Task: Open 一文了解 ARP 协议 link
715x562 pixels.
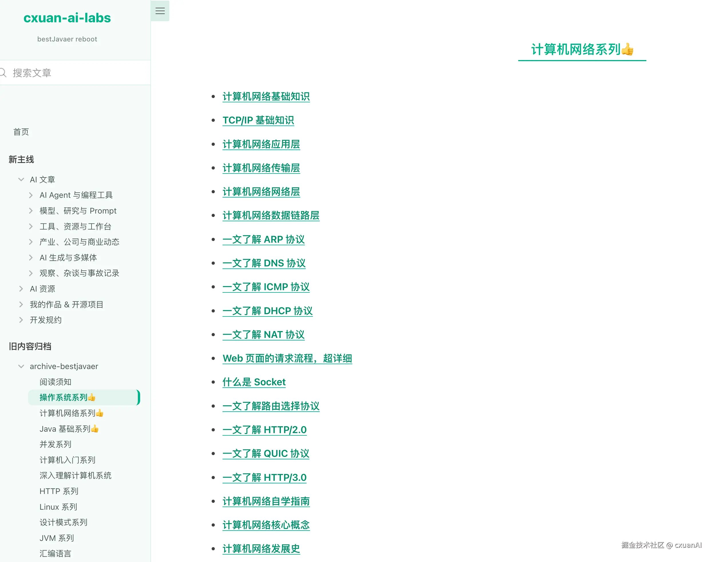Action: coord(263,240)
